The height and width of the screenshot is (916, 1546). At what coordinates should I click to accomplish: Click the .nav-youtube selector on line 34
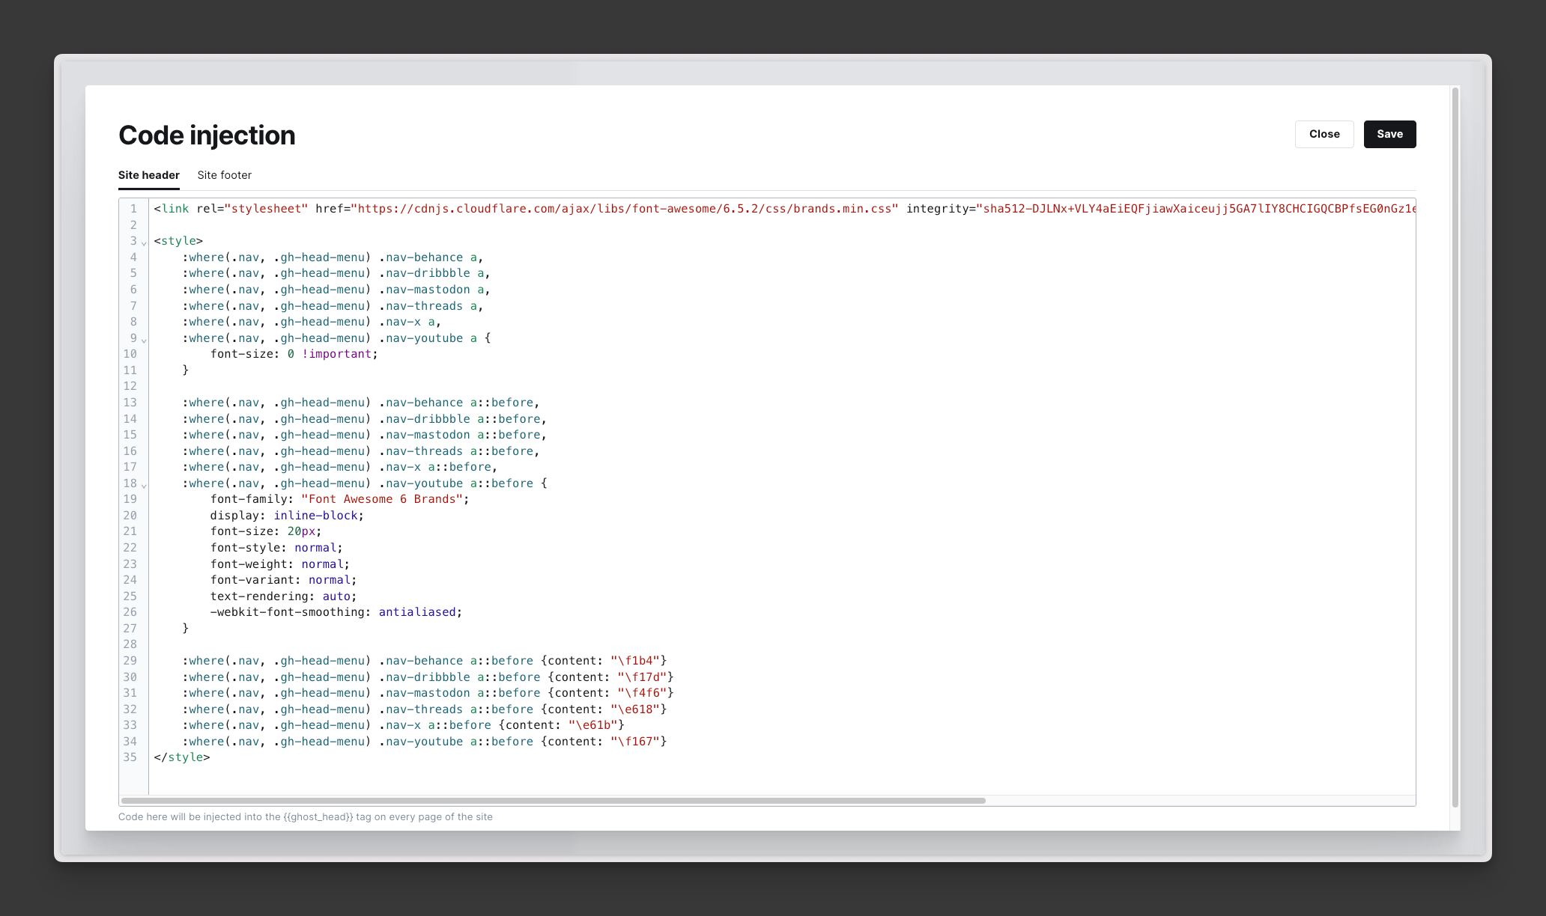tap(422, 741)
